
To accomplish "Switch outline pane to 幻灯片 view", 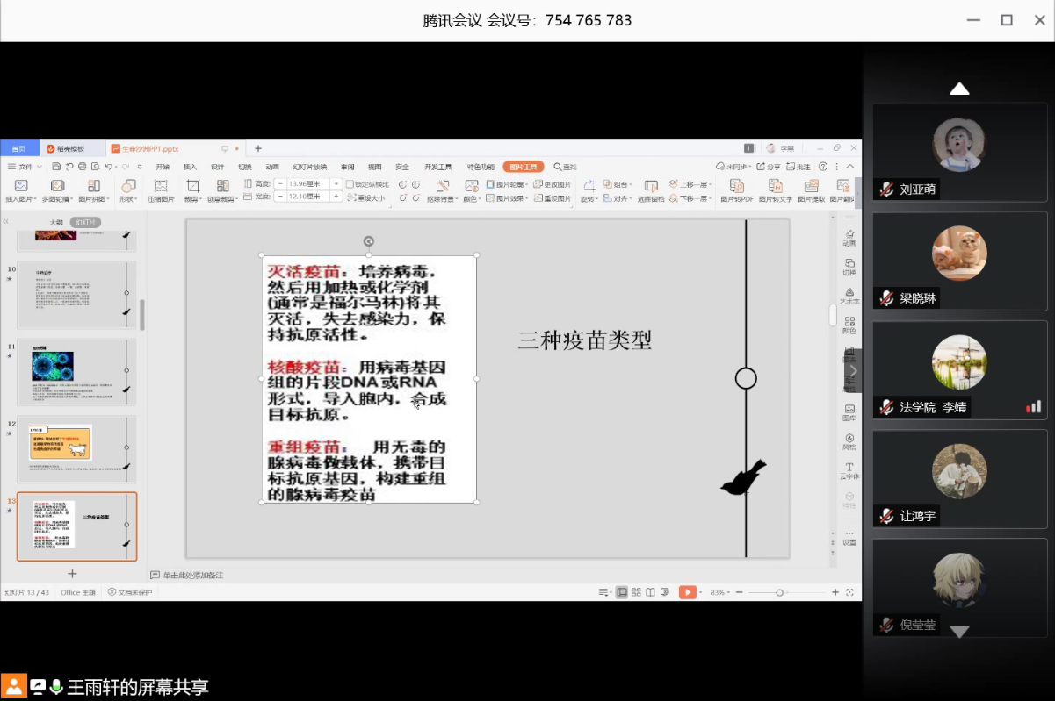I will point(86,222).
